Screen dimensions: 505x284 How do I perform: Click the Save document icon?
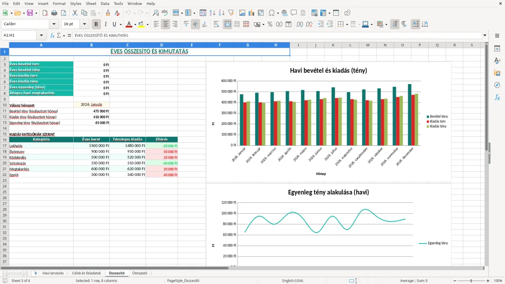30,13
